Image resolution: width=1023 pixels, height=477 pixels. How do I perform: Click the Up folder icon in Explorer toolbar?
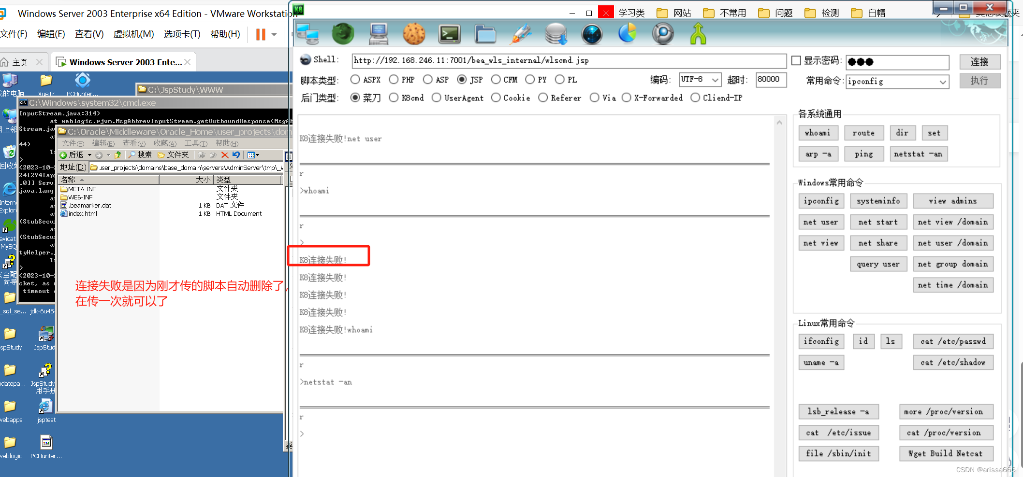(117, 155)
